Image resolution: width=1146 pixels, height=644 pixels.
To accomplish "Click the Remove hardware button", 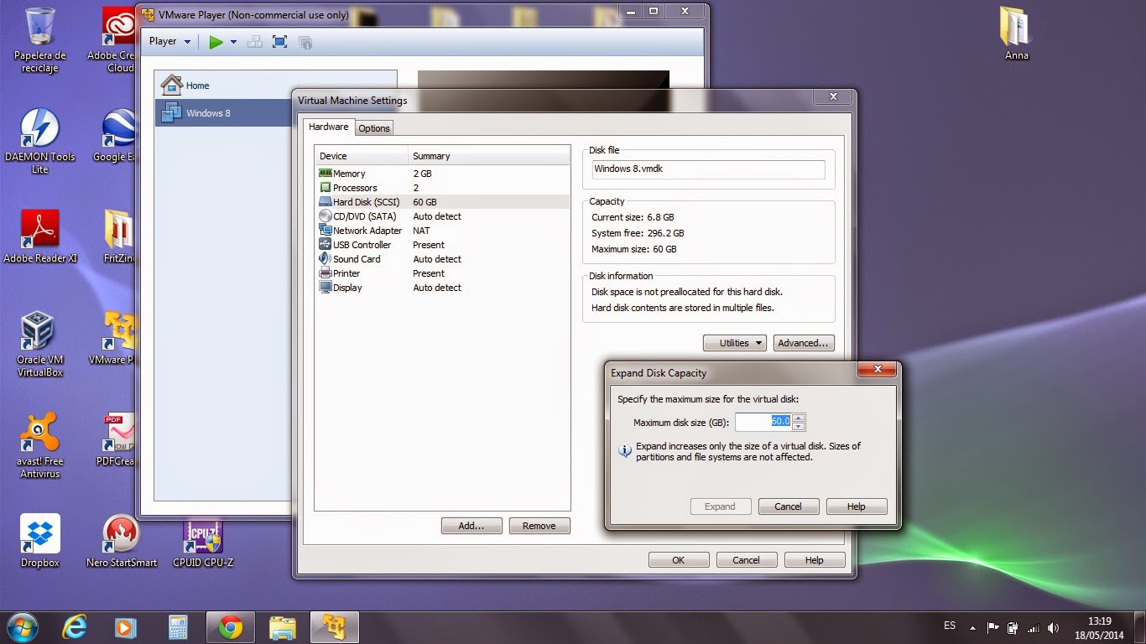I will 539,526.
